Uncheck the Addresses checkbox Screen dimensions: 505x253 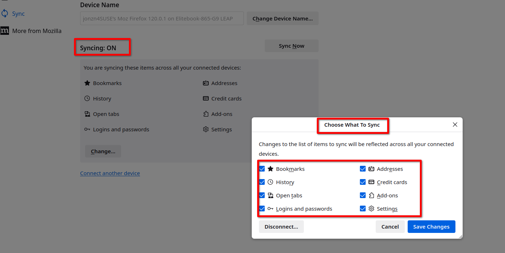click(x=363, y=169)
